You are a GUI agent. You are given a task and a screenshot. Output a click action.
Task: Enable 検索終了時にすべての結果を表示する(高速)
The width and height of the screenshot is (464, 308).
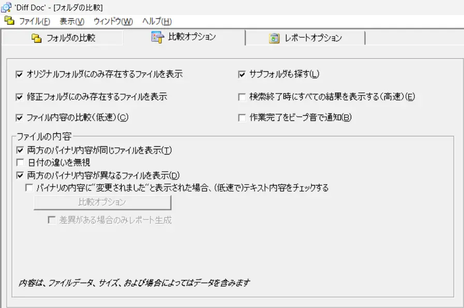click(241, 96)
